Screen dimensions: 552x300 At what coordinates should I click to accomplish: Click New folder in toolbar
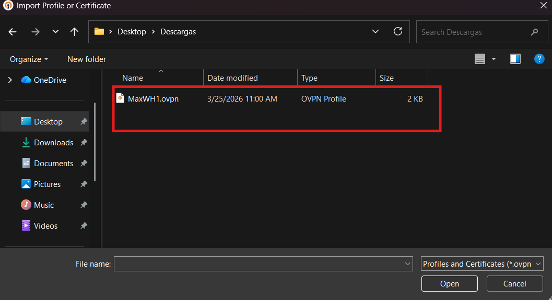pos(87,59)
